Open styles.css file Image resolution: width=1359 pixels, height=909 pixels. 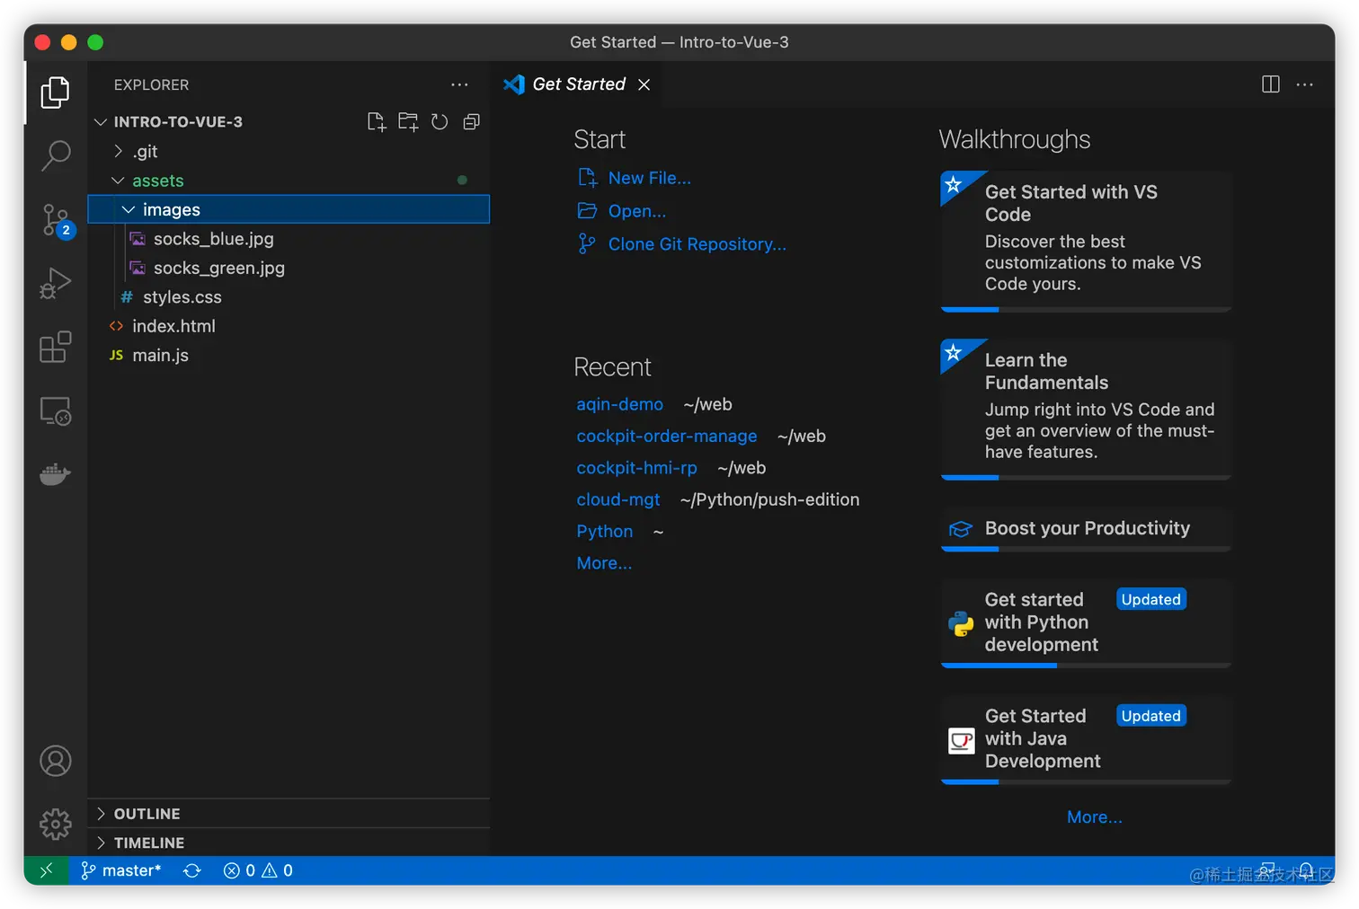coord(289,297)
